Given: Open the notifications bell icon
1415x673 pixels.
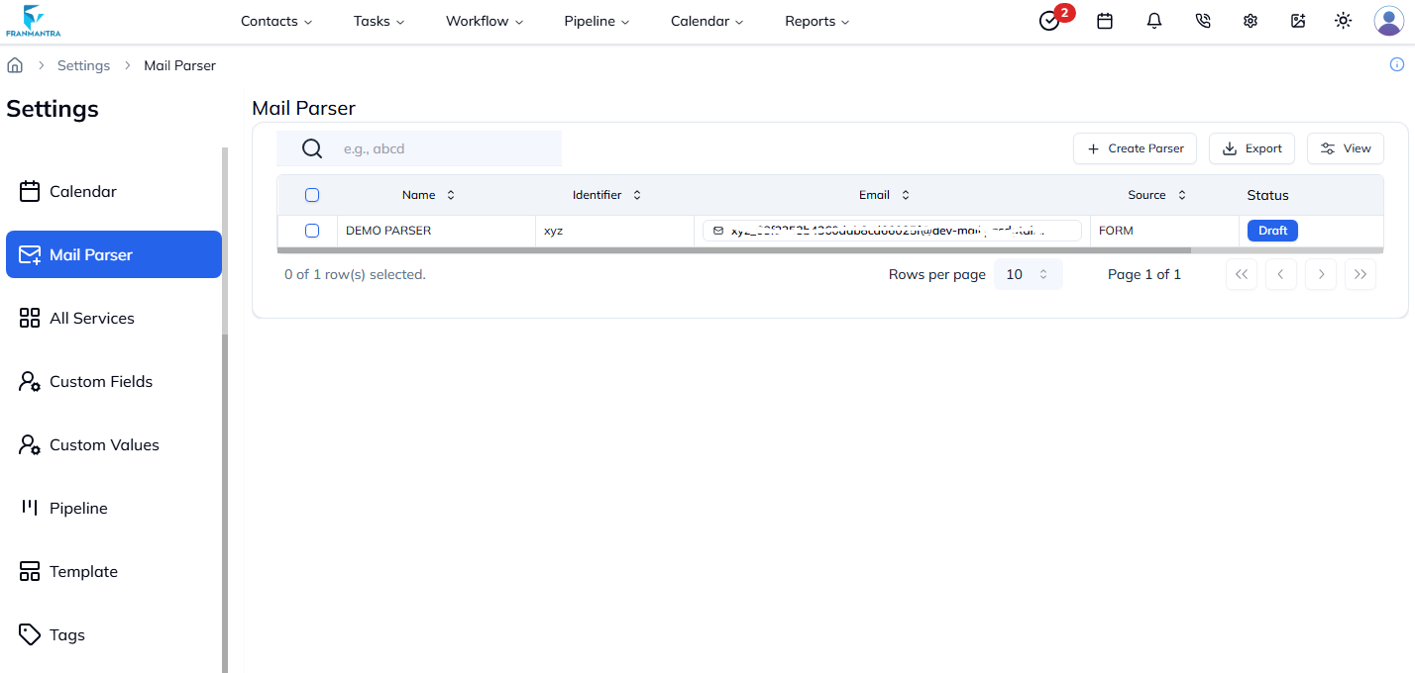Looking at the screenshot, I should (x=1153, y=21).
